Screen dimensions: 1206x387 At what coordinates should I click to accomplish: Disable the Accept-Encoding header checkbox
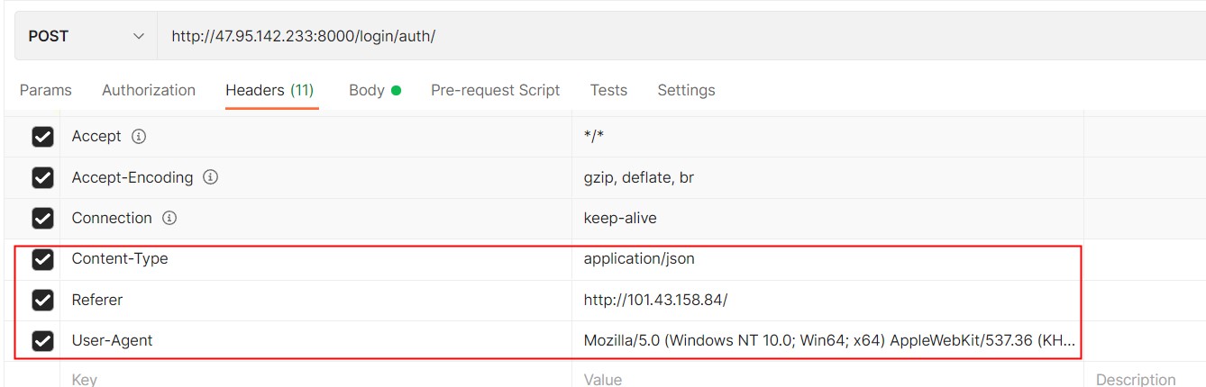coord(42,177)
